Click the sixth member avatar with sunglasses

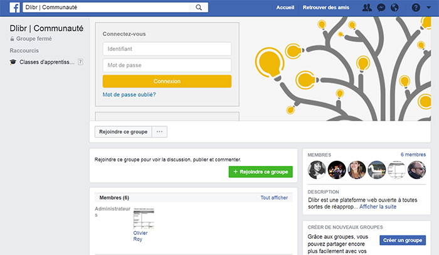point(417,170)
